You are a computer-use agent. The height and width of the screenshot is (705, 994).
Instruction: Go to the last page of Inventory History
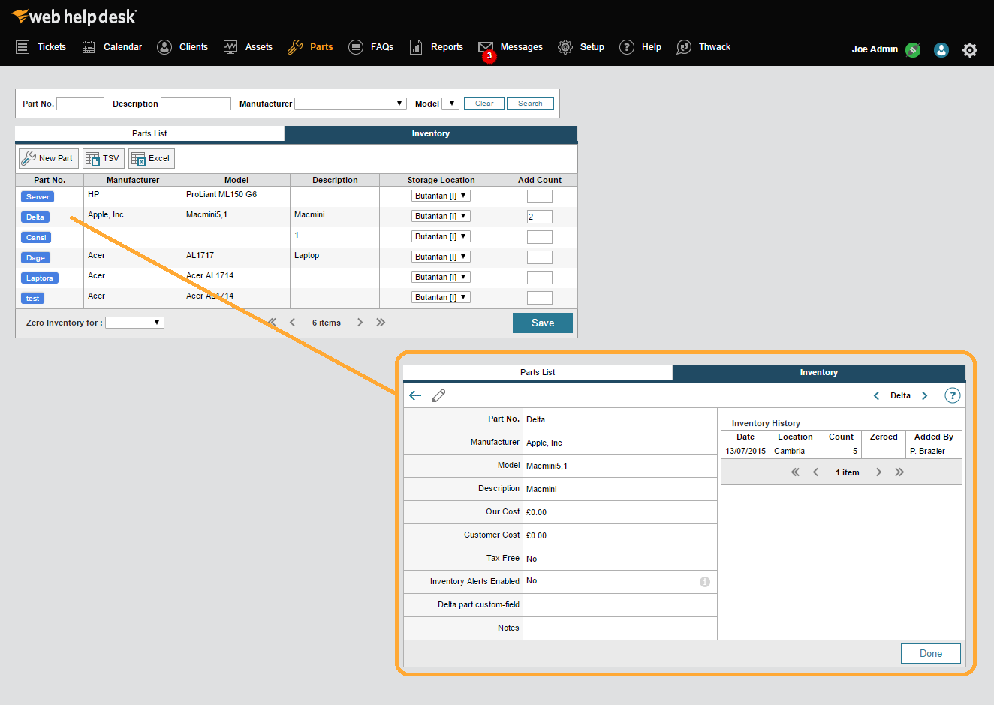tap(899, 472)
